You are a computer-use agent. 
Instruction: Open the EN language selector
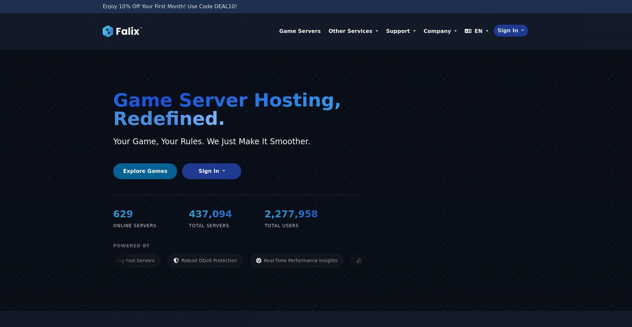pyautogui.click(x=477, y=31)
